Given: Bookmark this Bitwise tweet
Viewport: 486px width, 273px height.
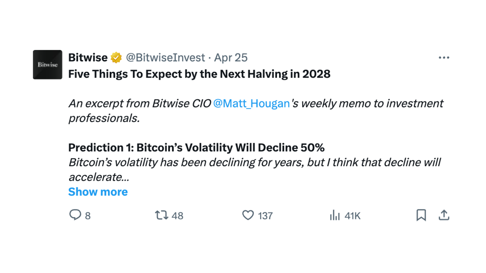Looking at the screenshot, I should [x=421, y=215].
